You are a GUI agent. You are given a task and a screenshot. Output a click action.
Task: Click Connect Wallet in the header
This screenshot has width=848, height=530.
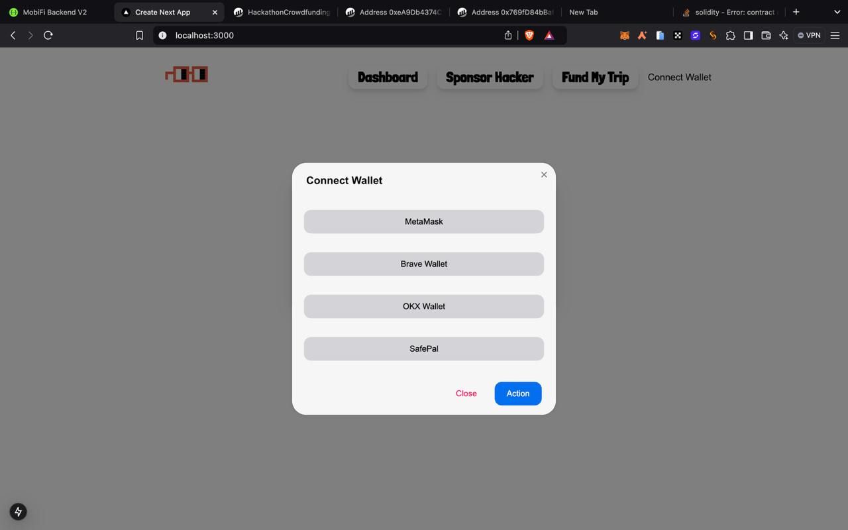click(x=680, y=78)
